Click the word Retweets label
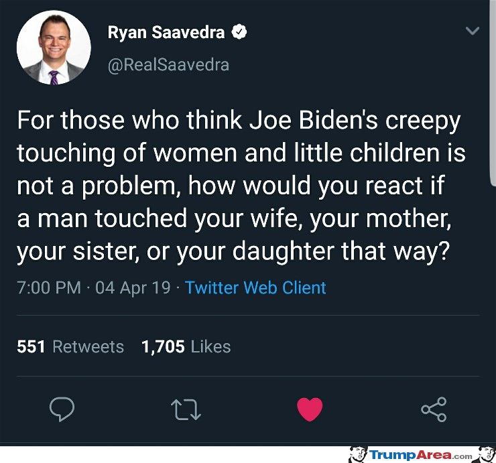Image resolution: width=496 pixels, height=463 pixels. pyautogui.click(x=88, y=346)
